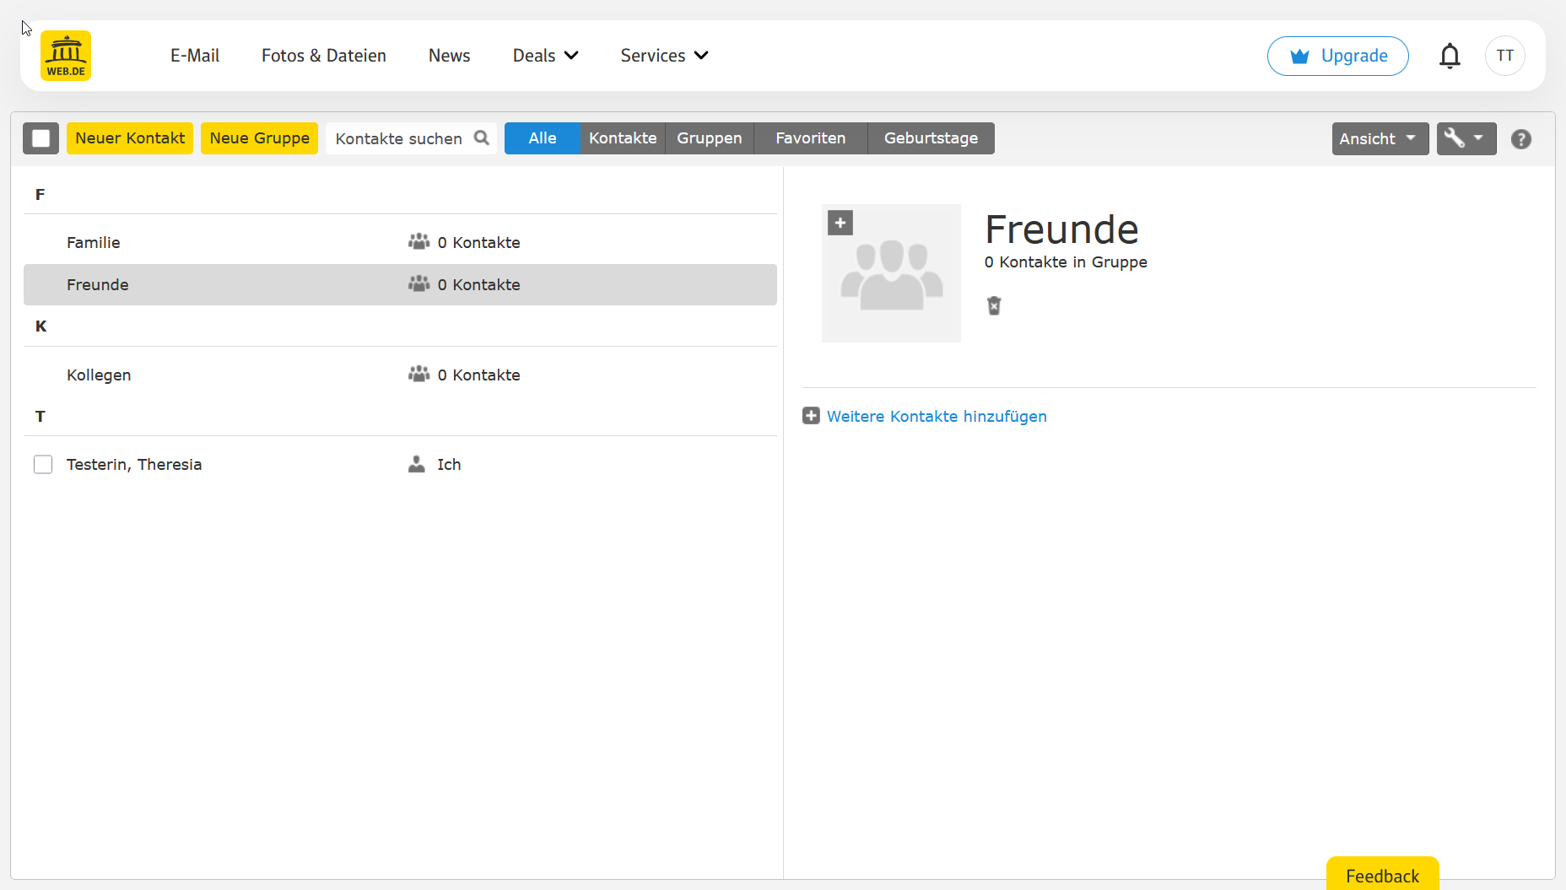Add a group picture via the plus icon
This screenshot has height=890, width=1566.
click(x=840, y=223)
